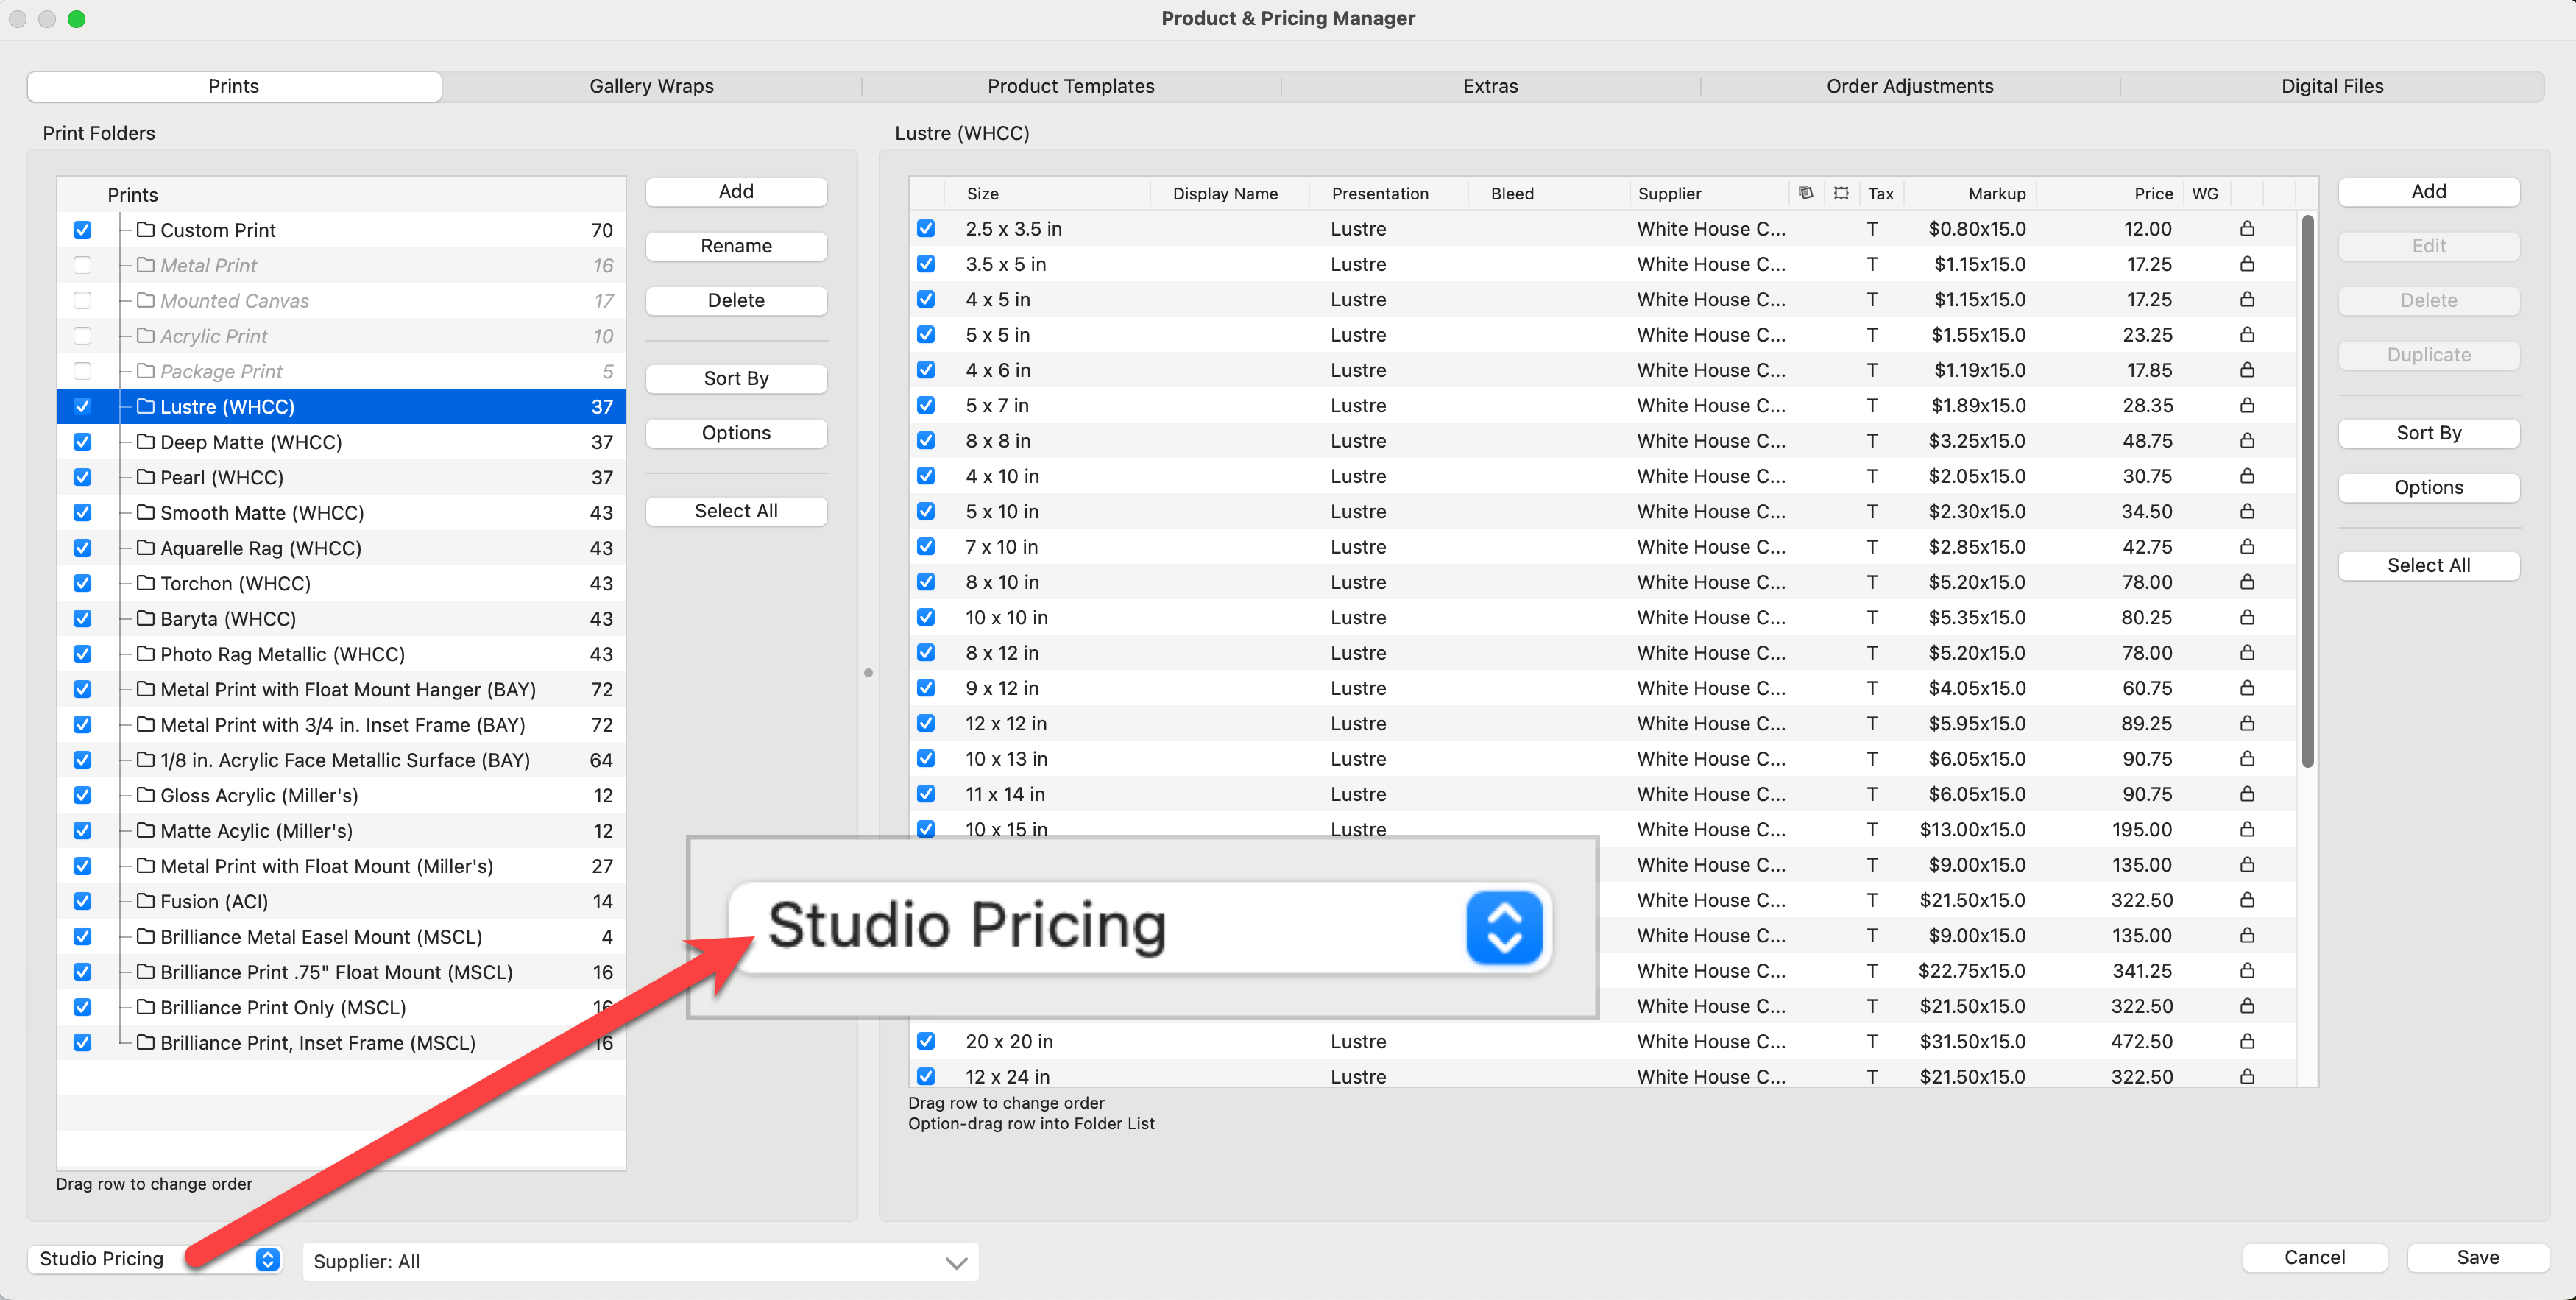Click the crop icon column header beside Tax
Screen dimensions: 2576x1300
(x=1841, y=193)
